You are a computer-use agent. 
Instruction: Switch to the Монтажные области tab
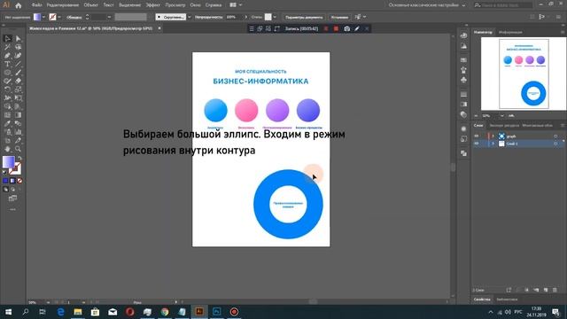(x=538, y=126)
